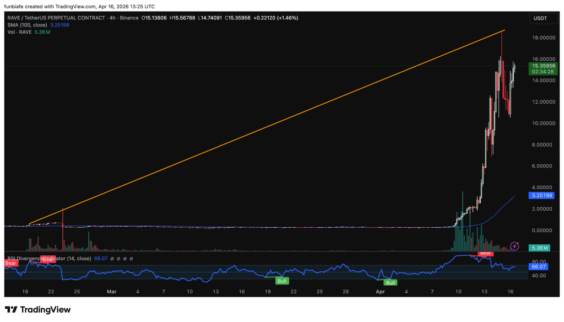
Task: Click the Bull marker near April 2
Action: pyautogui.click(x=391, y=283)
